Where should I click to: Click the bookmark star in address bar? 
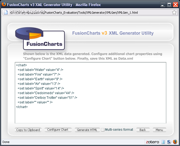(x=174, y=12)
